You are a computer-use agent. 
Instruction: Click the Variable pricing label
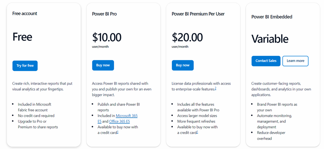point(270,39)
